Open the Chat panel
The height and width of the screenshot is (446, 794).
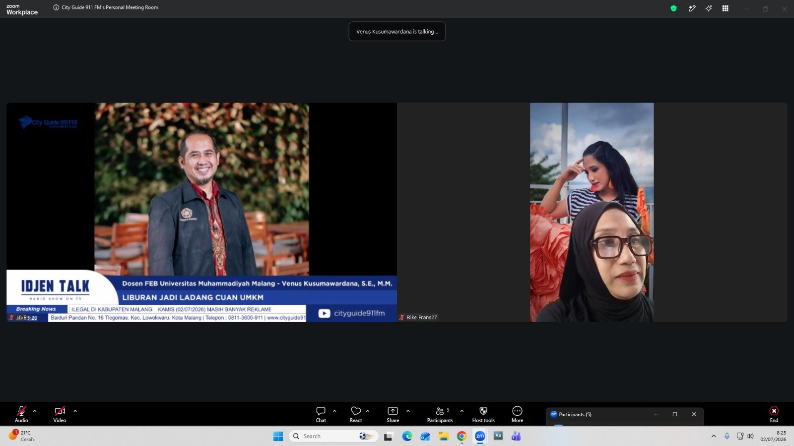tap(321, 414)
